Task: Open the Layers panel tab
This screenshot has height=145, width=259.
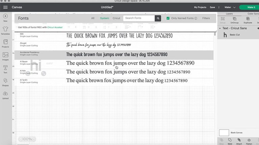Action: click(x=229, y=14)
